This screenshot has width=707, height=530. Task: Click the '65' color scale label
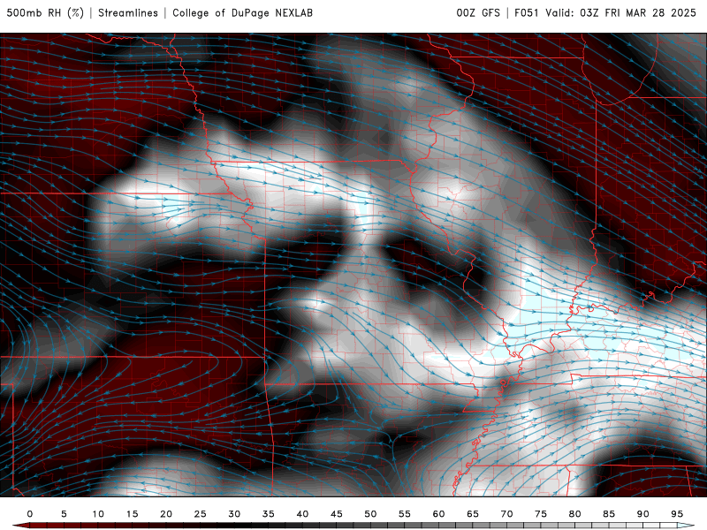pos(473,514)
